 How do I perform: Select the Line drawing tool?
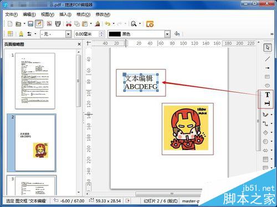click(x=267, y=59)
